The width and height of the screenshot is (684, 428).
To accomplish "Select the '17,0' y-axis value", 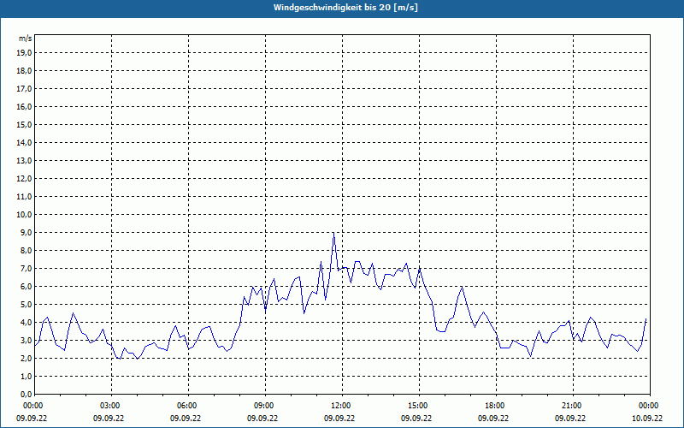I will 25,89.
